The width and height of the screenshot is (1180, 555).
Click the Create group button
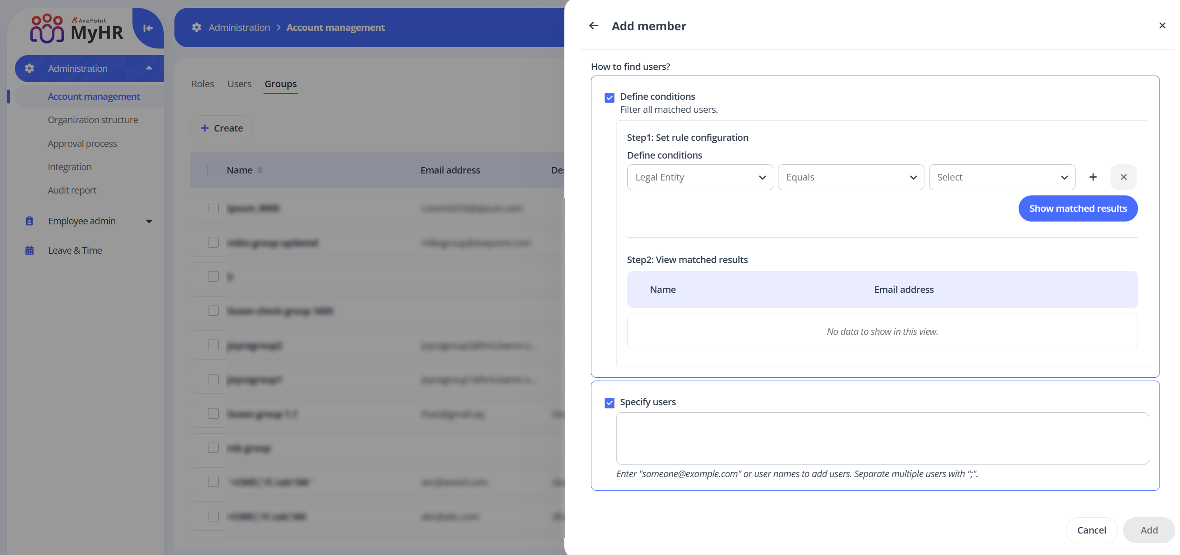222,128
